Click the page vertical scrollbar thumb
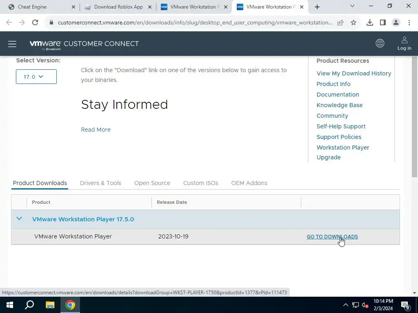This screenshot has width=418, height=313. [x=415, y=117]
